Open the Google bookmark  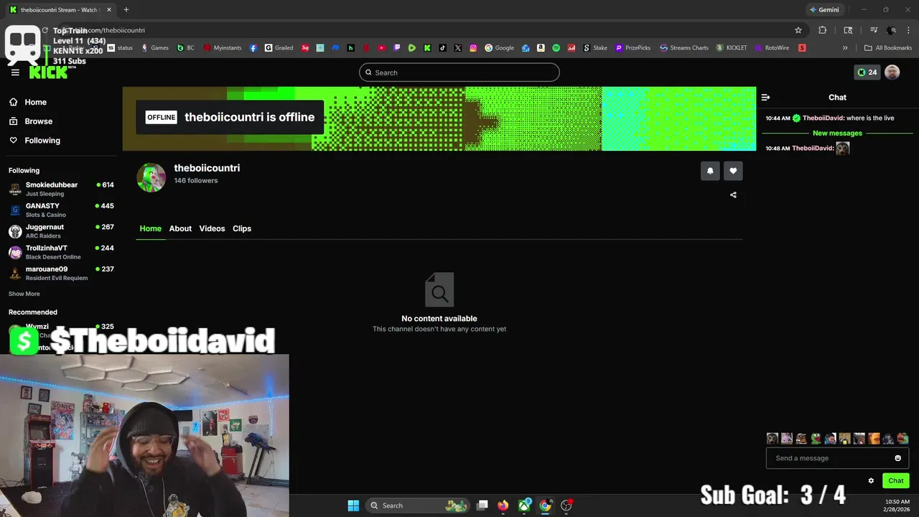(x=500, y=48)
